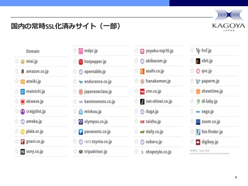
Task: Star the mdpr.jp row
Action: tap(75, 50)
